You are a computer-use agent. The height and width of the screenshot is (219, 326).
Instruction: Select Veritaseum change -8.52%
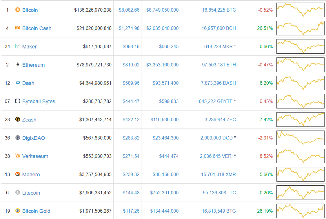(x=265, y=156)
